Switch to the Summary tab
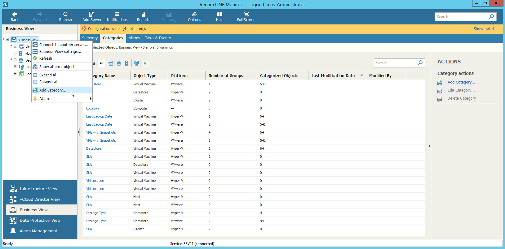The height and width of the screenshot is (249, 505). (x=90, y=38)
